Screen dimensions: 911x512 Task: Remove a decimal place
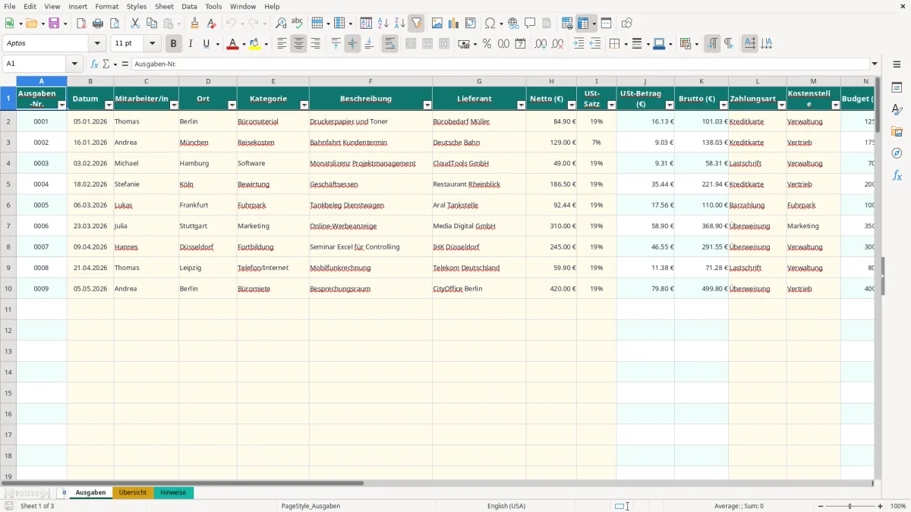pyautogui.click(x=558, y=44)
